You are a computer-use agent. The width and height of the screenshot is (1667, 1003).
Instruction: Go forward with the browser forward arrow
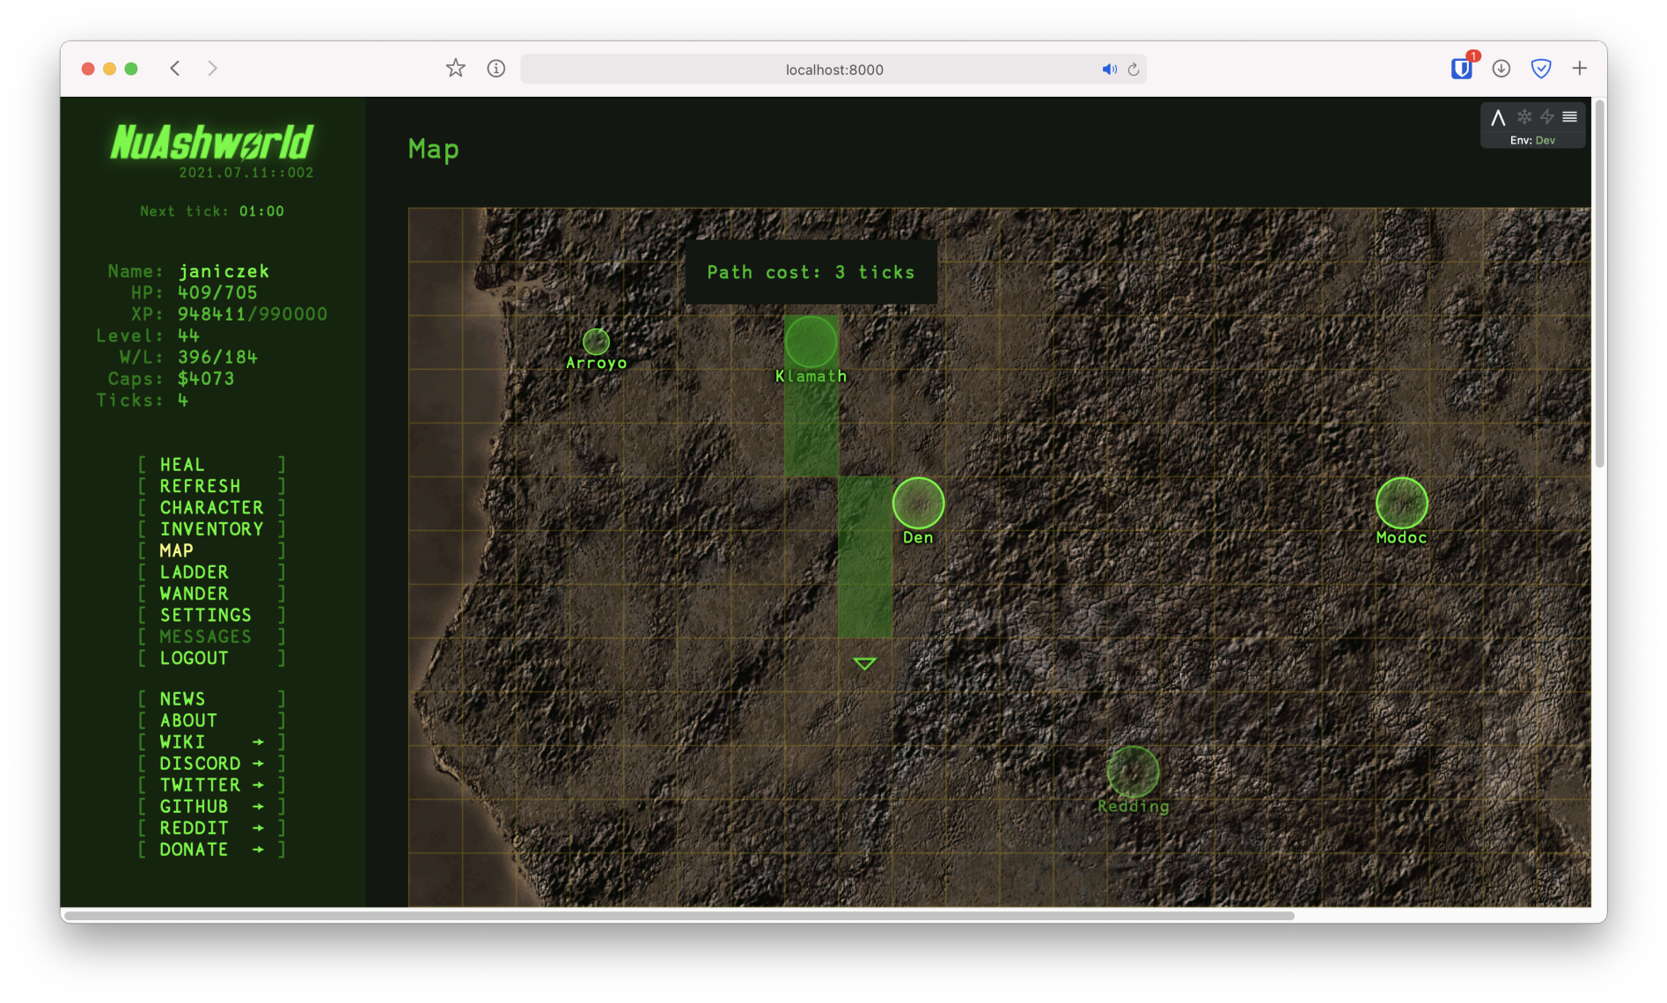[x=212, y=69]
